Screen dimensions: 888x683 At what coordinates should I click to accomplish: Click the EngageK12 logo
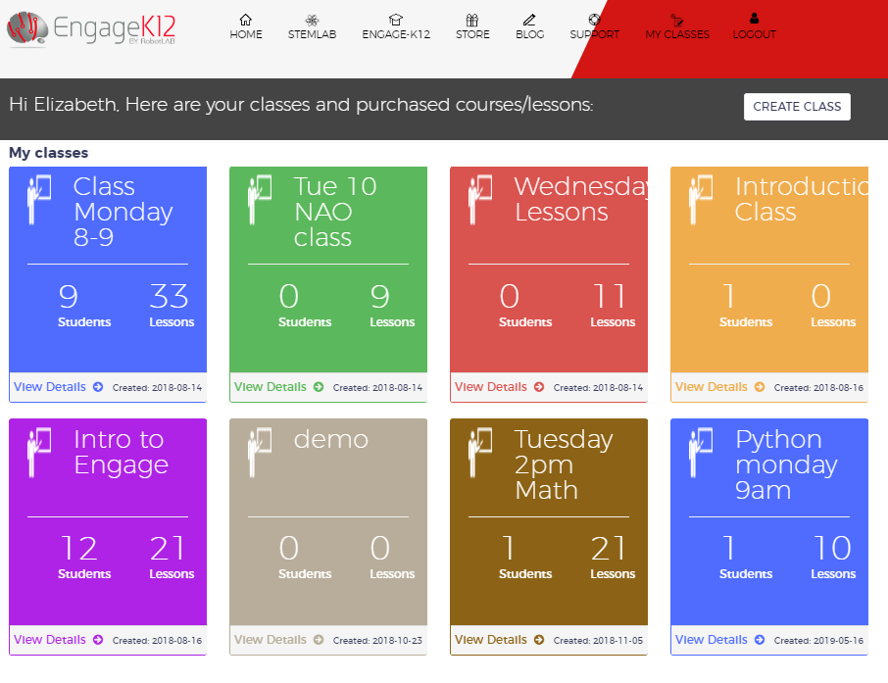point(92,29)
